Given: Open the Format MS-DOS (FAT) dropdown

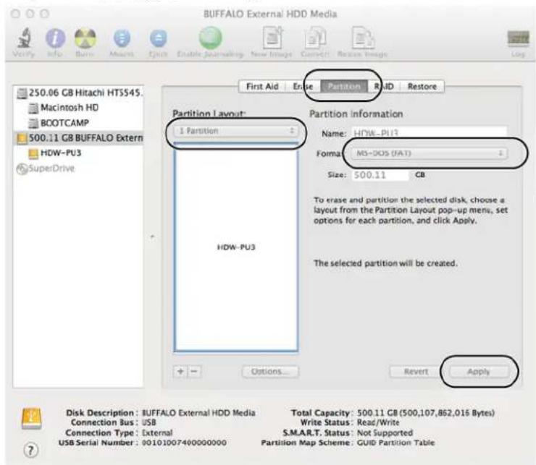Looking at the screenshot, I should pyautogui.click(x=430, y=153).
